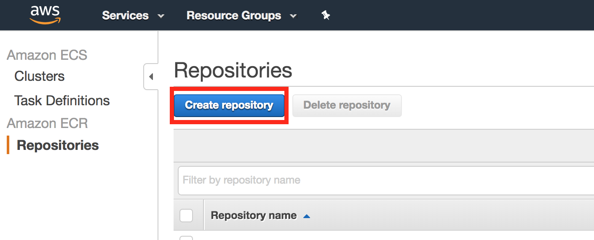The width and height of the screenshot is (594, 240).
Task: Toggle the select-all repositories checkbox
Action: (x=186, y=216)
